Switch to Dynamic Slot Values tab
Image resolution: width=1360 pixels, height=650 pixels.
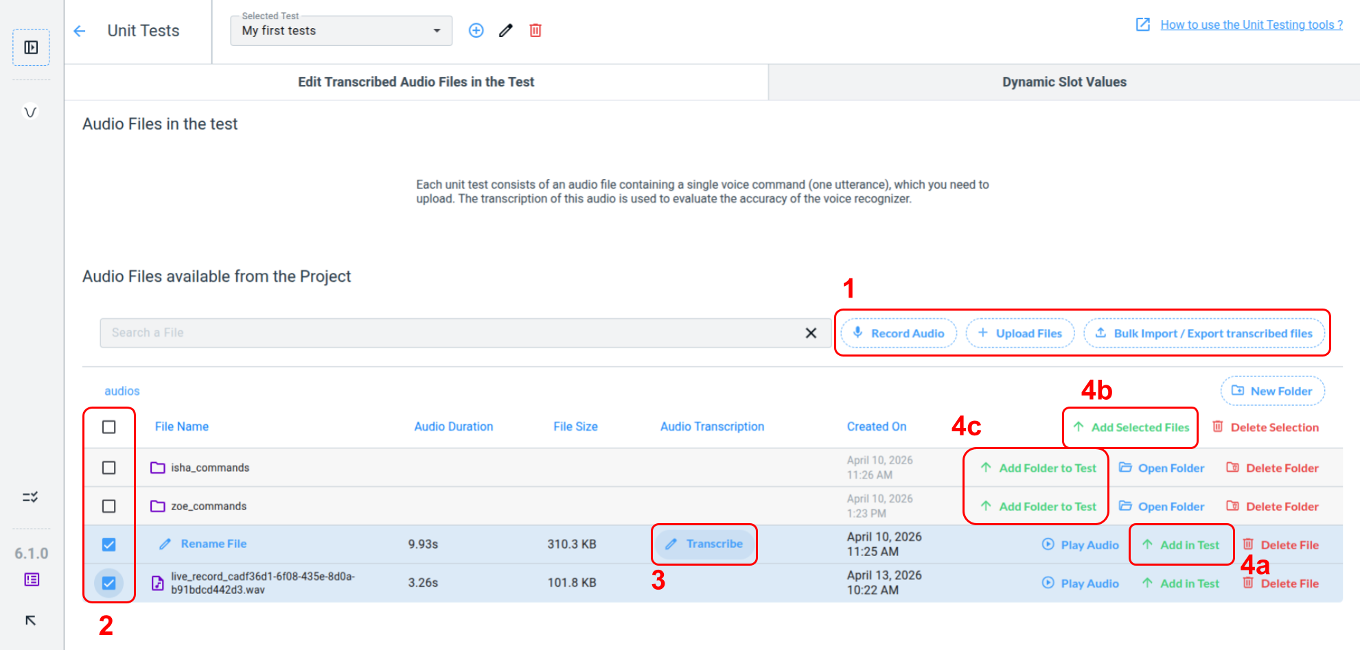[x=1063, y=82]
